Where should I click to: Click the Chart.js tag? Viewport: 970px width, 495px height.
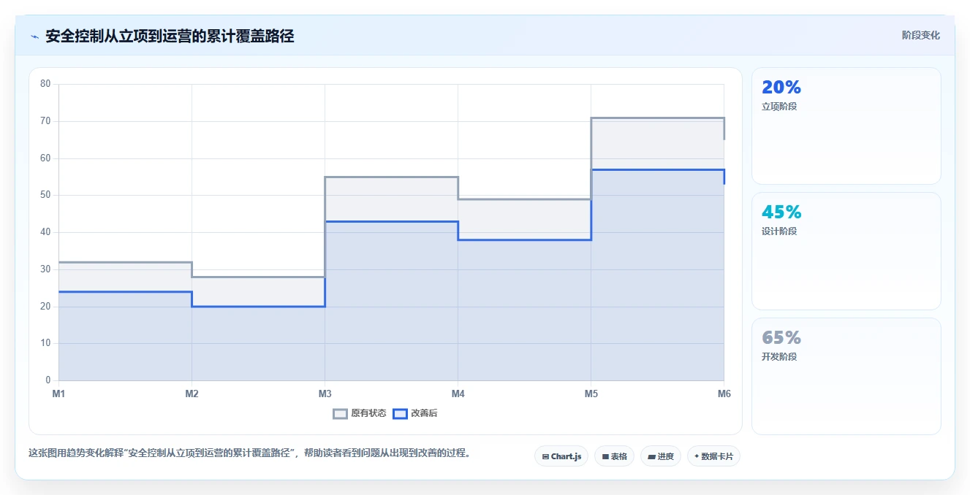click(x=561, y=456)
